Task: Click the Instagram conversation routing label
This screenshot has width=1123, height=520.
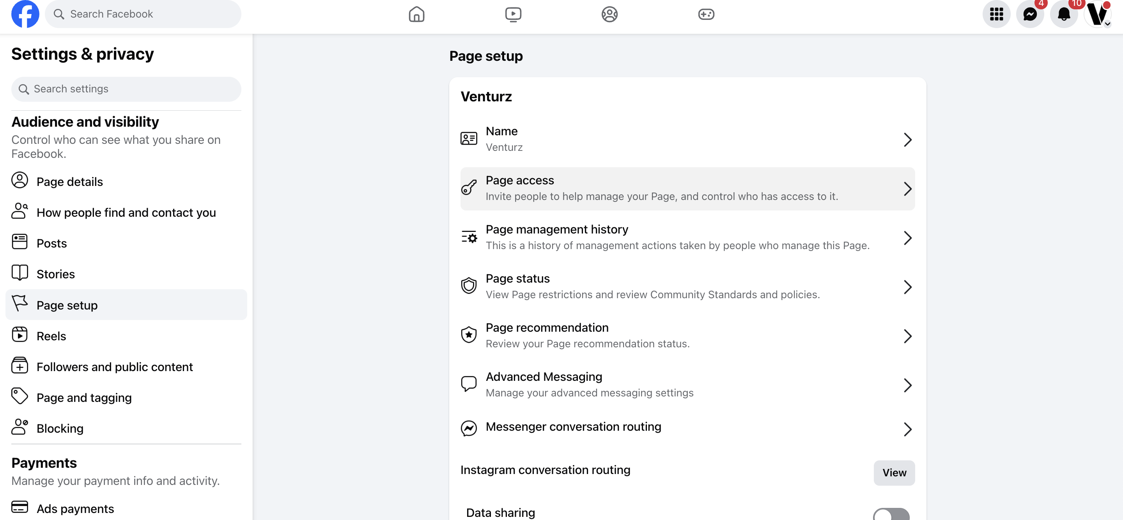Action: [x=545, y=470]
